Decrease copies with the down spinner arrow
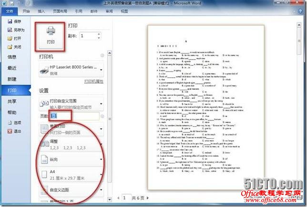Image resolution: width=307 pixels, height=207 pixels. coord(99,38)
